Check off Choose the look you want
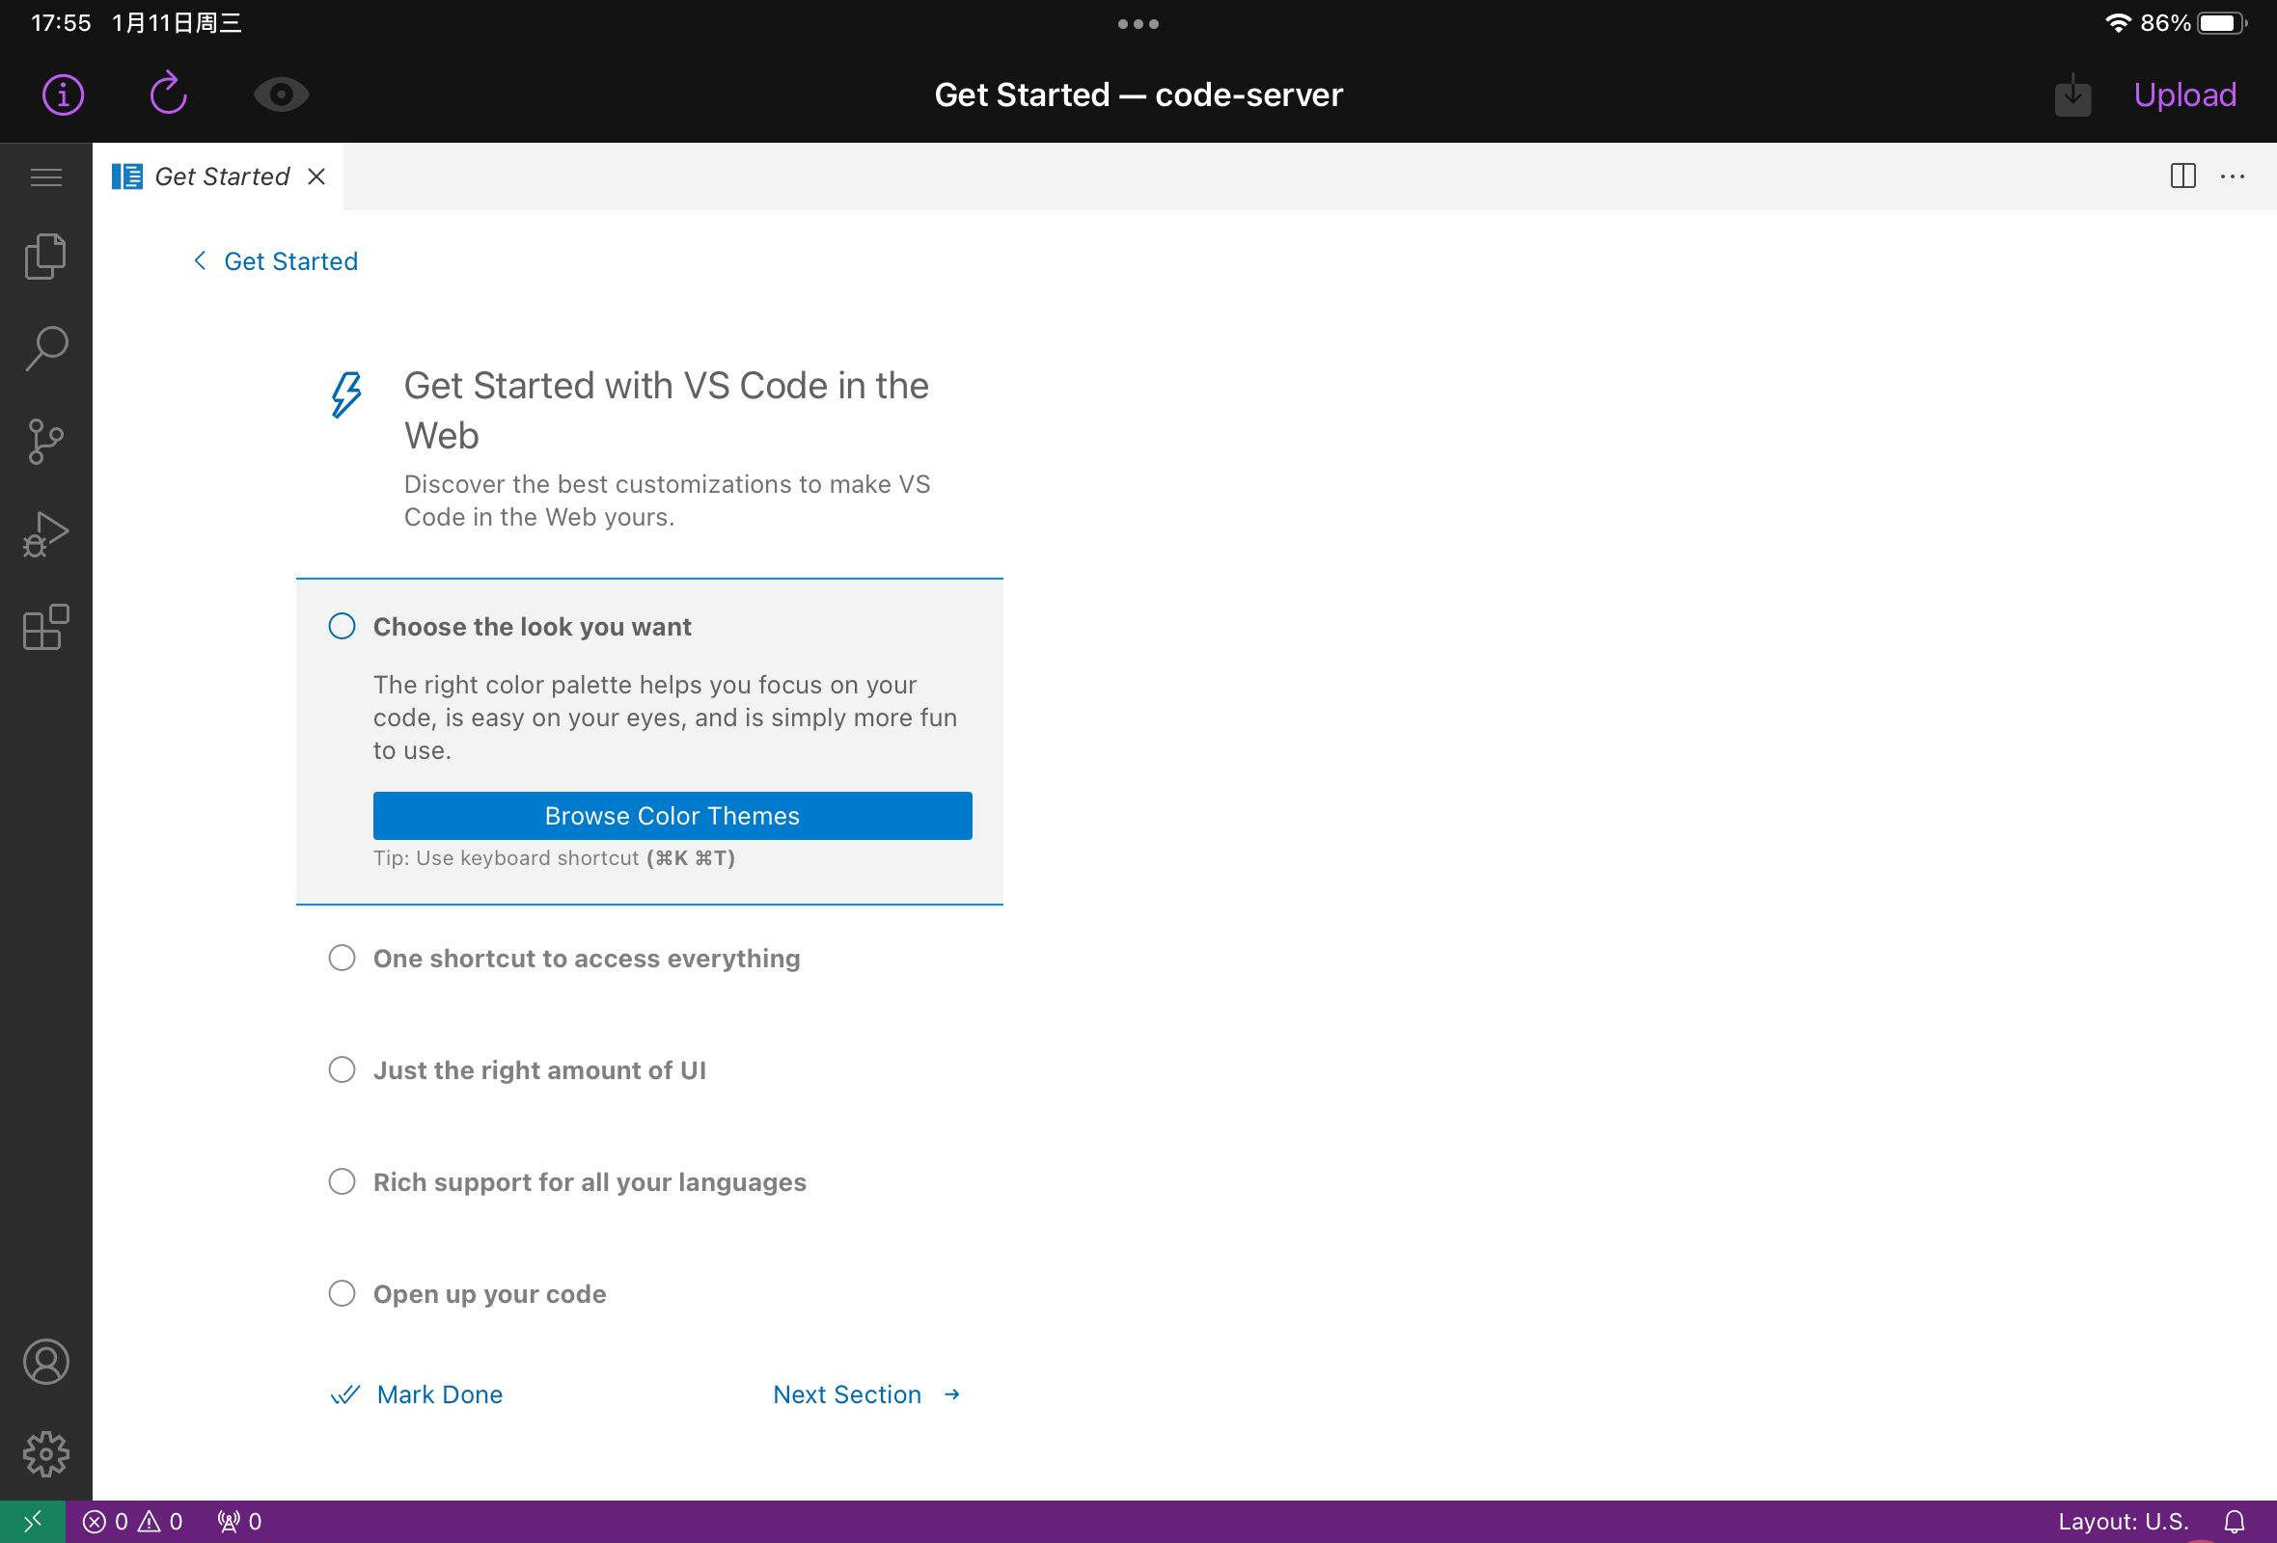 [342, 626]
